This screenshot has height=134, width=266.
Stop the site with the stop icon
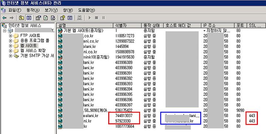click(96, 18)
